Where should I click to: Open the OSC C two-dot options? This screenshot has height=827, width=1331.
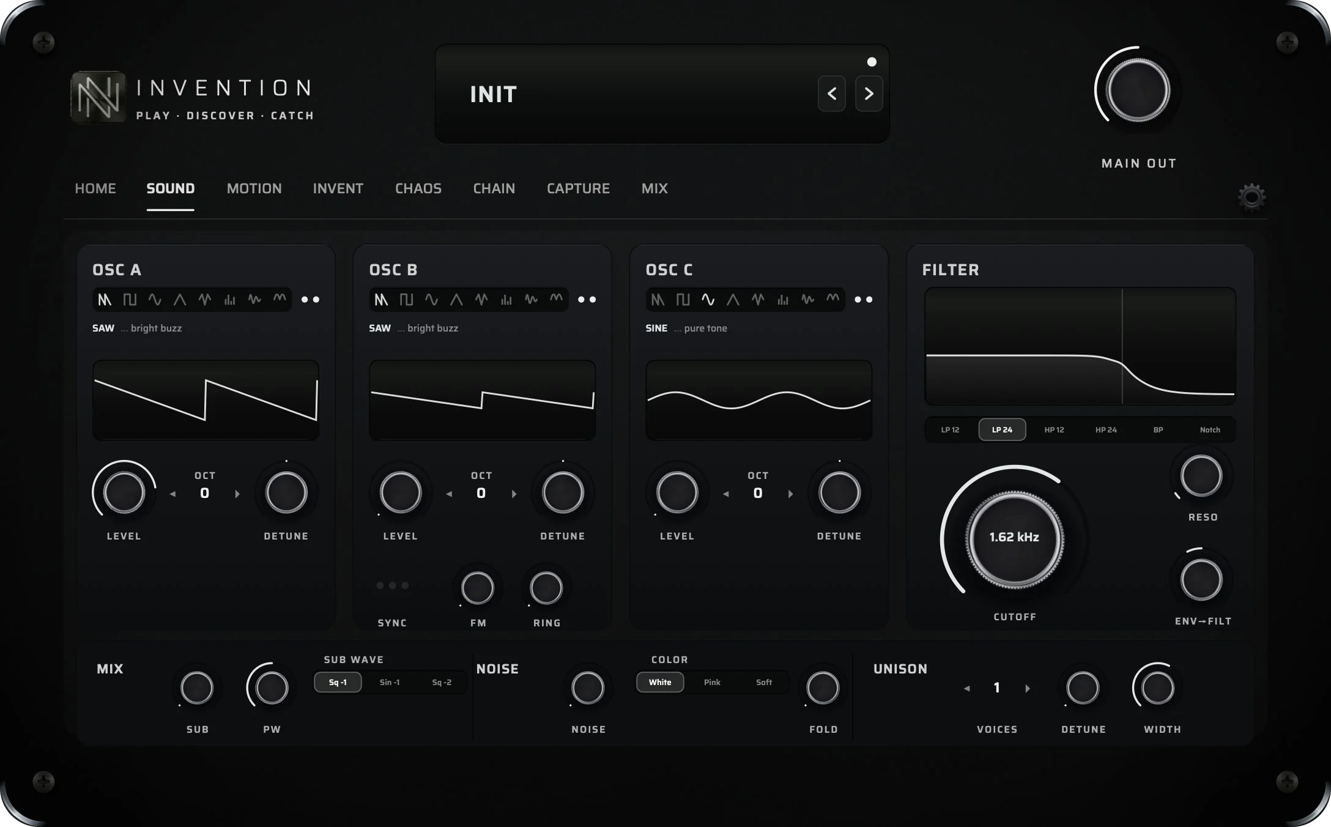click(864, 300)
